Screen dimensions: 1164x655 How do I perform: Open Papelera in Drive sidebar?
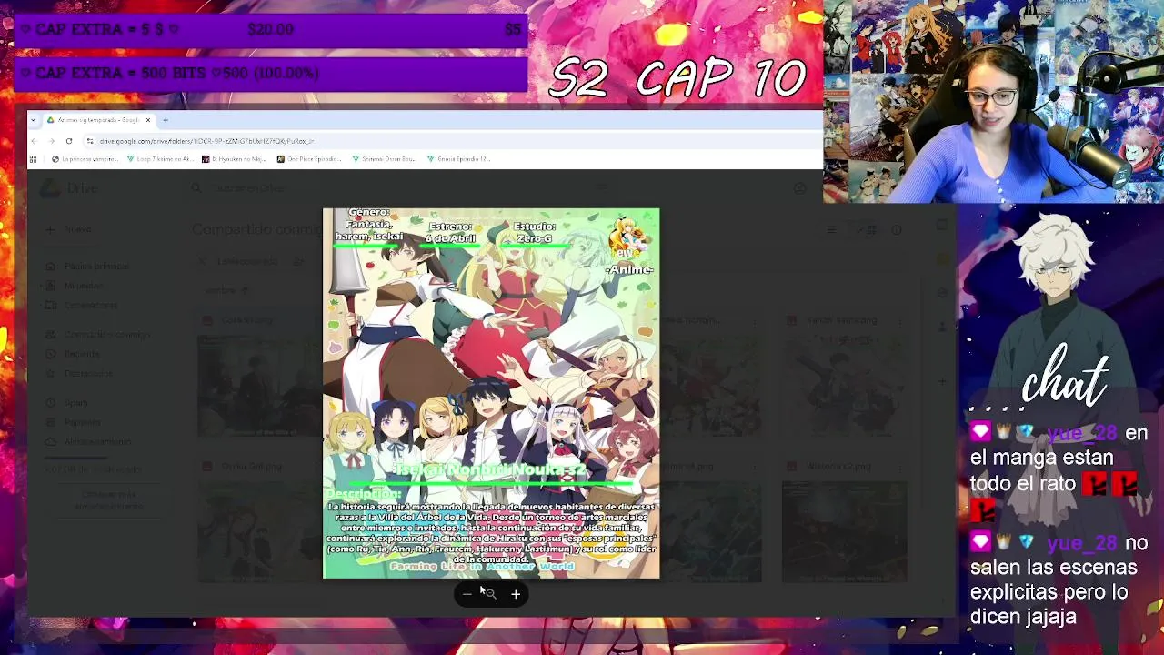click(75, 422)
